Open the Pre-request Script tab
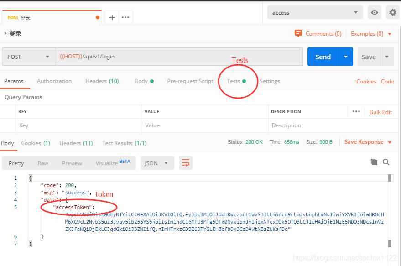Image resolution: width=401 pixels, height=266 pixels. 190,81
